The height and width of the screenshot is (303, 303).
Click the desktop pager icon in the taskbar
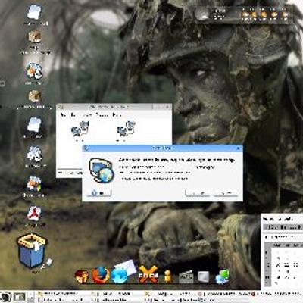[20, 297]
